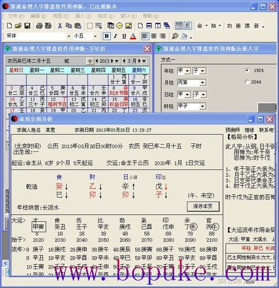Open a file using the folder icon
Viewport: 279px width, 288px height.
(18, 25)
